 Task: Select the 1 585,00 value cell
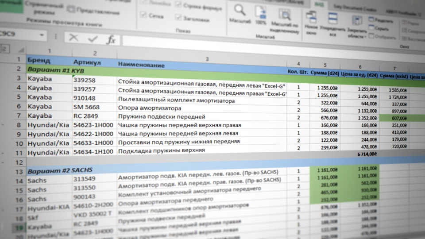(x=394, y=90)
